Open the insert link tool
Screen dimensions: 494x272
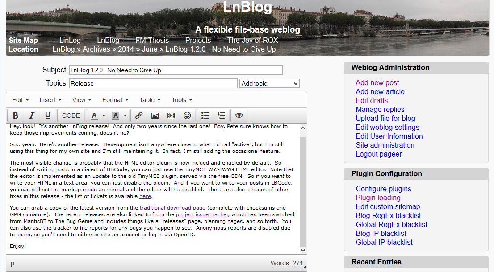[139, 115]
